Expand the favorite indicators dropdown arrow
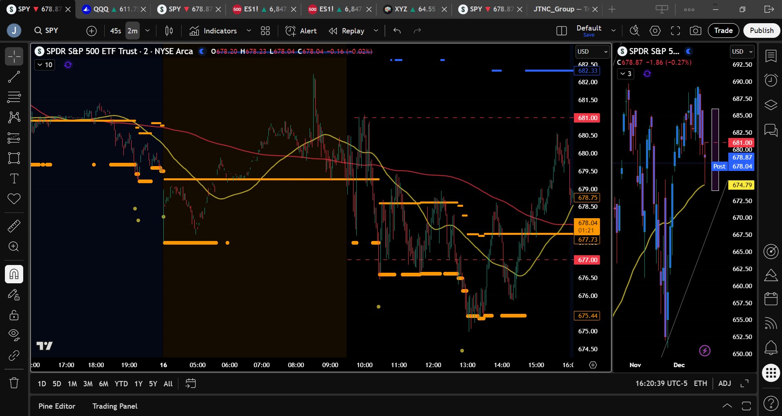 pos(249,31)
